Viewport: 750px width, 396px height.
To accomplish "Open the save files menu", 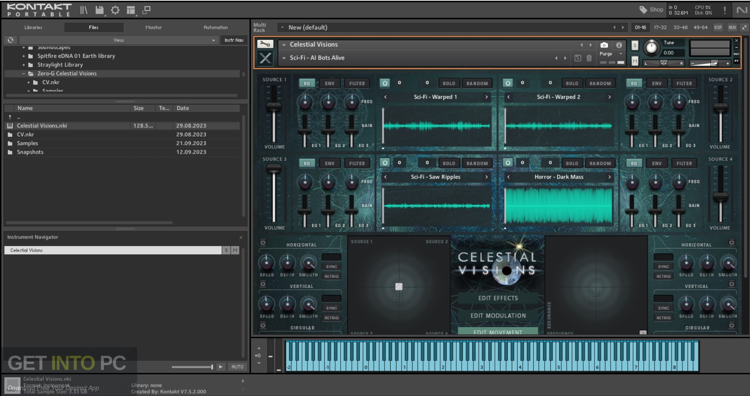I will (x=100, y=10).
